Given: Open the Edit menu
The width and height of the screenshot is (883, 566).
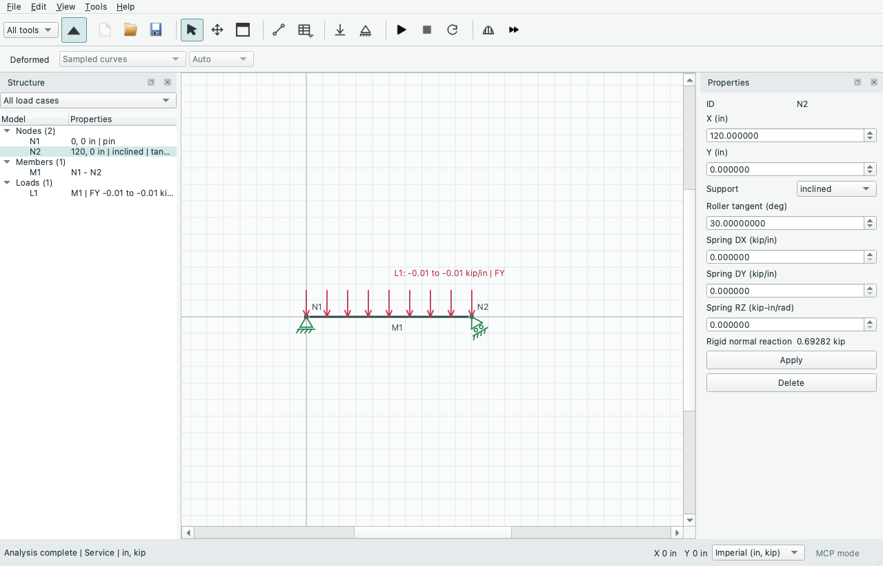Looking at the screenshot, I should click(x=39, y=7).
